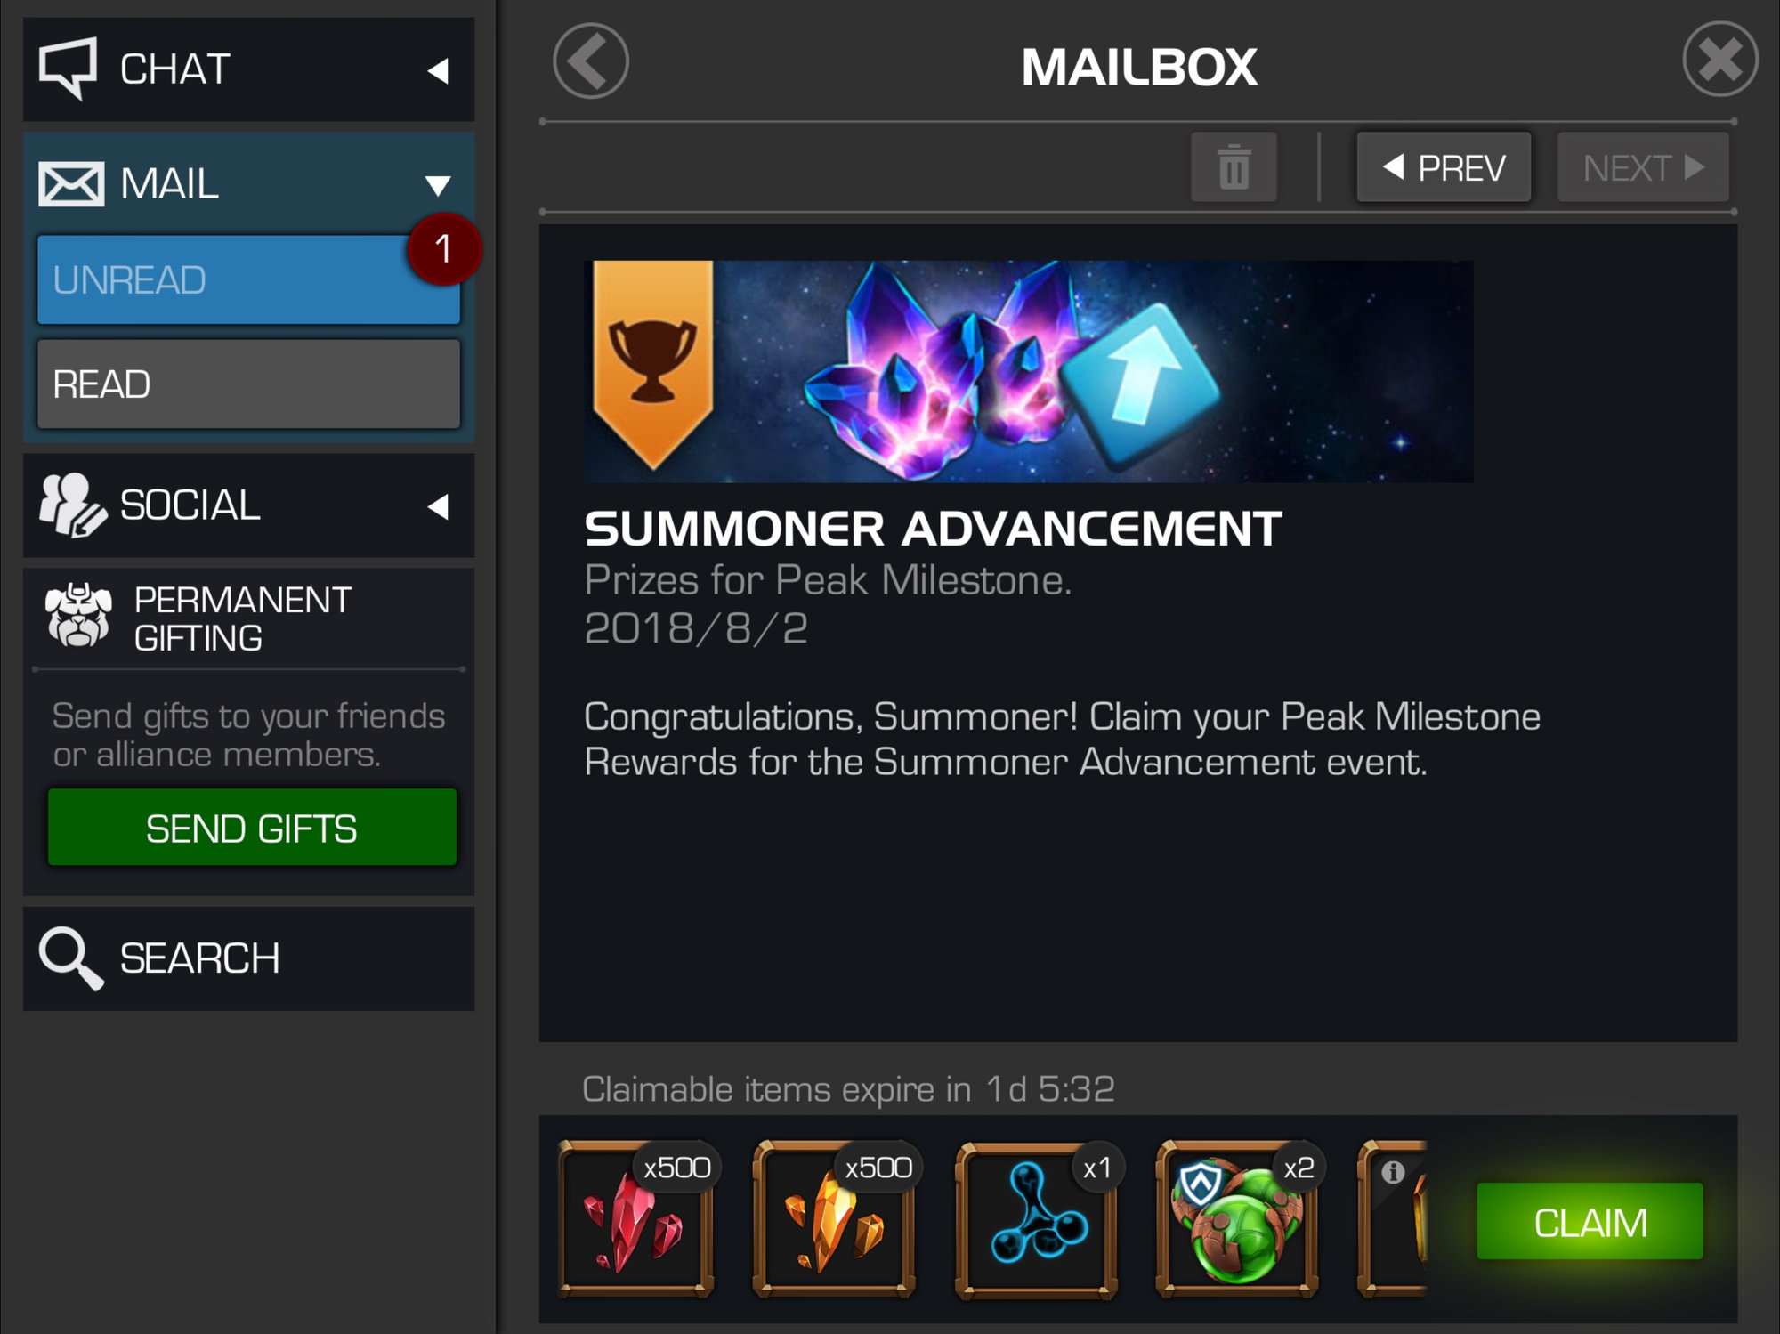Click the Send Gifts button
This screenshot has width=1780, height=1334.
252,827
